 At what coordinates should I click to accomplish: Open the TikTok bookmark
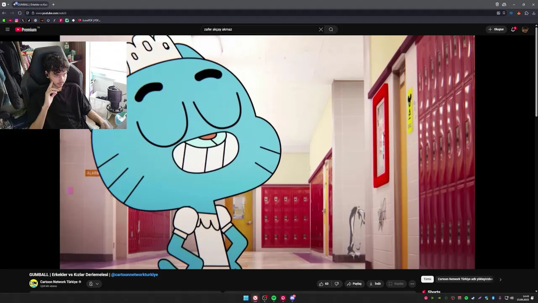click(29, 20)
